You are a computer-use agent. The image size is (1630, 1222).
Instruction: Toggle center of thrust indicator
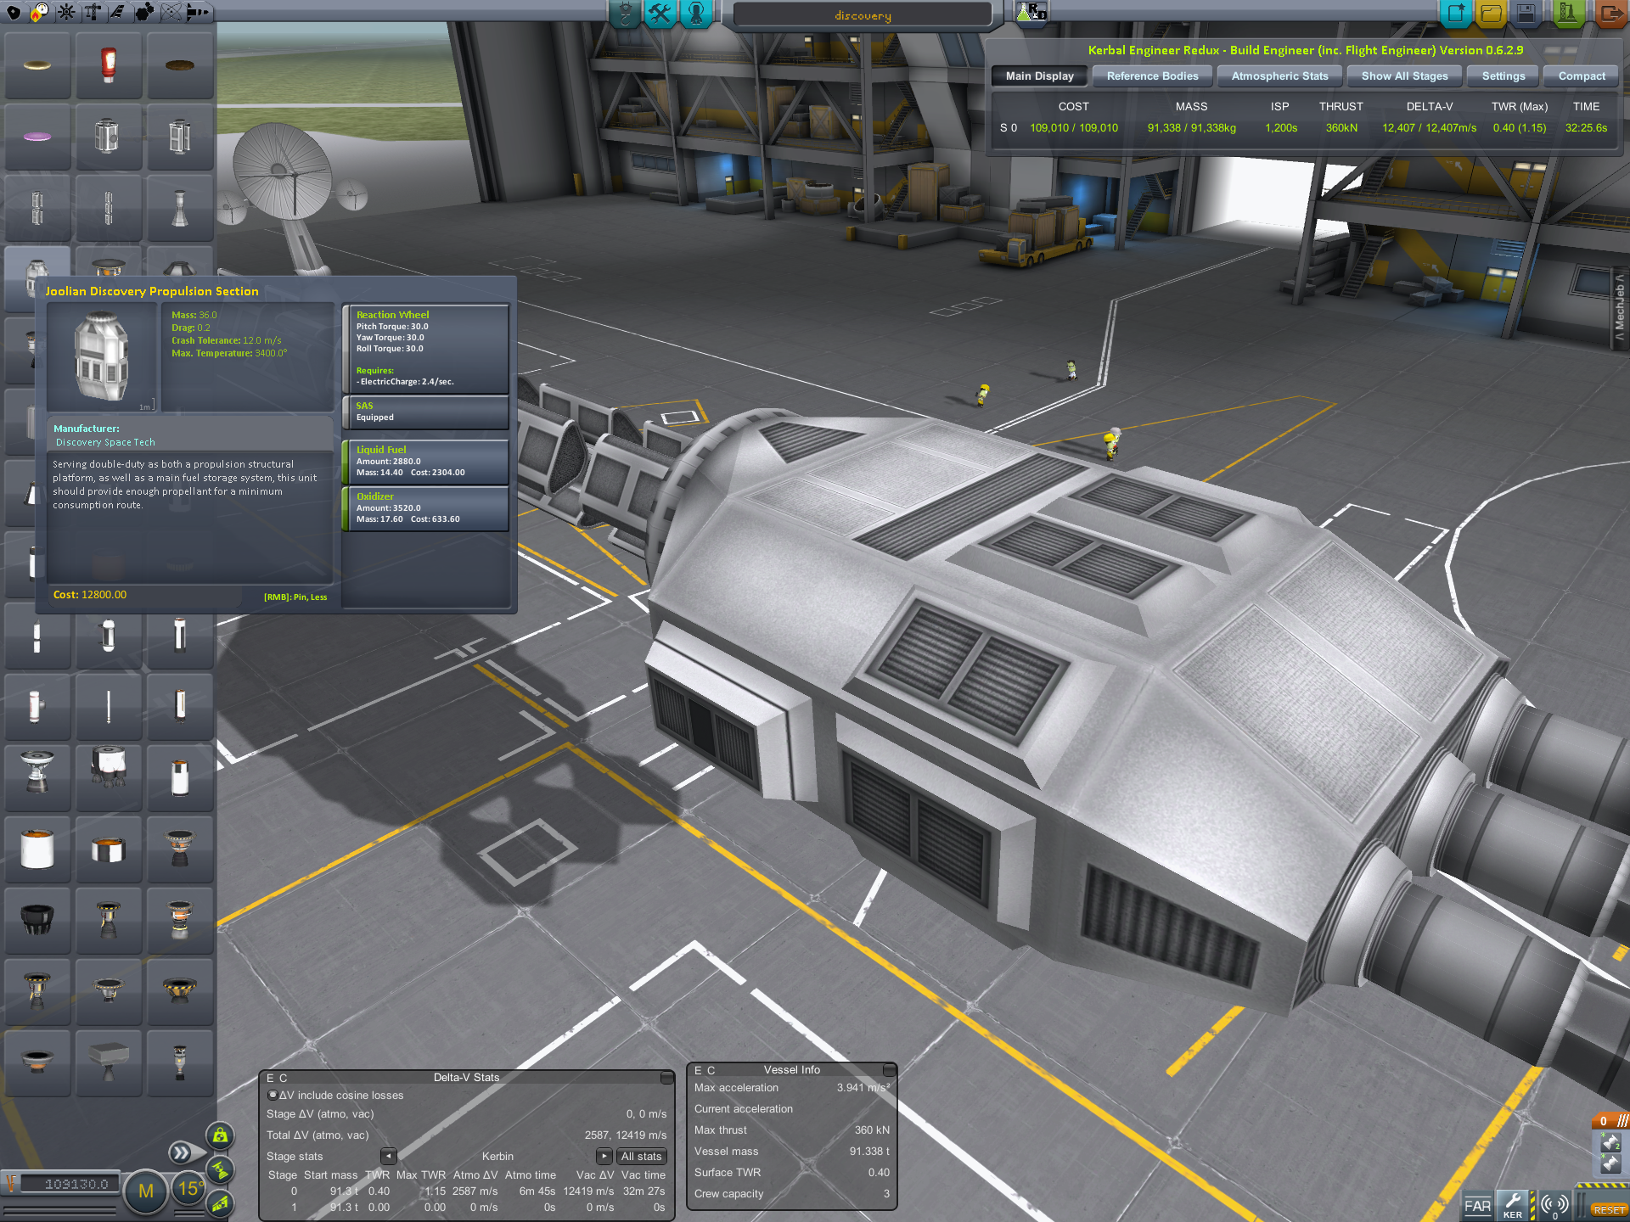tap(220, 1169)
